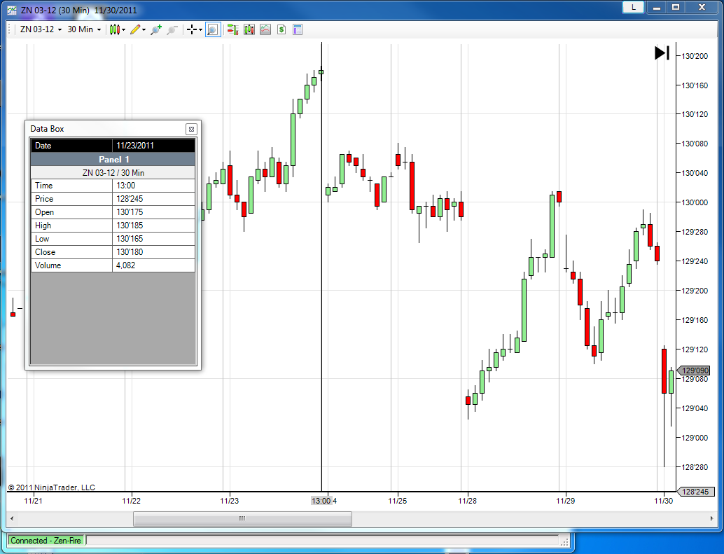This screenshot has height=554, width=724.
Task: Click the zoom out magnifier icon
Action: [172, 29]
